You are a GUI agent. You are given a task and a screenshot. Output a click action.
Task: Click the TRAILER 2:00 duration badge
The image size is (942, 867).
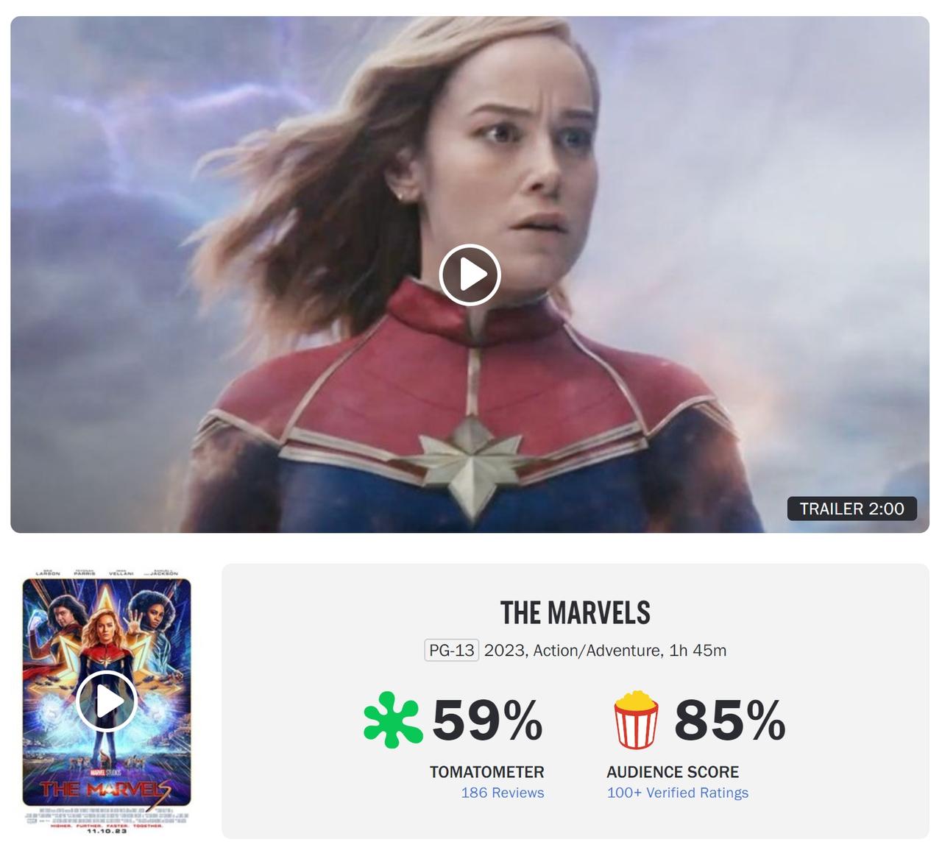coord(851,509)
